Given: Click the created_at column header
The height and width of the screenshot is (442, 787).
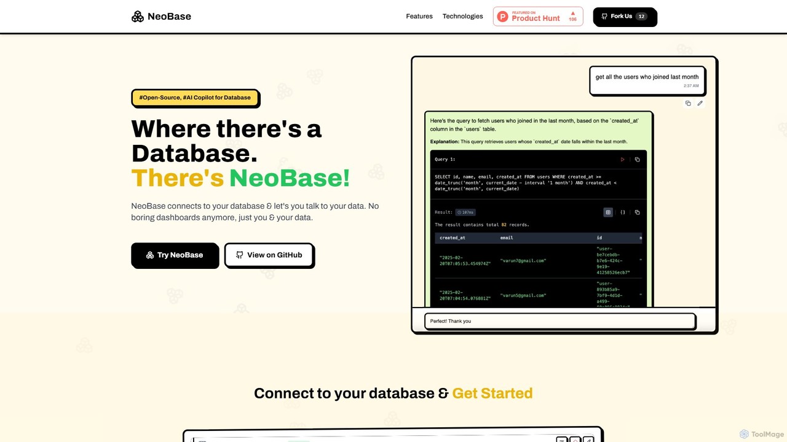Looking at the screenshot, I should (x=453, y=238).
